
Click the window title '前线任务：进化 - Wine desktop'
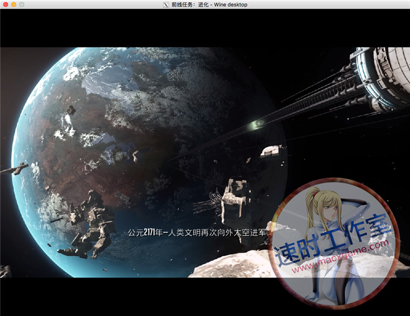tap(209, 5)
